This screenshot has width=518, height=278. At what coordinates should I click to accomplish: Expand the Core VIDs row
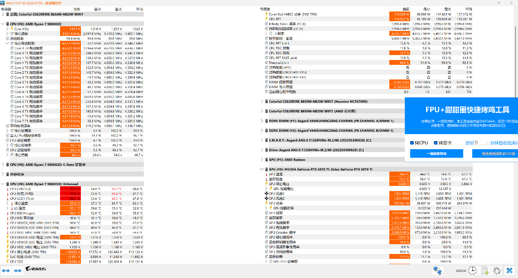(7, 29)
